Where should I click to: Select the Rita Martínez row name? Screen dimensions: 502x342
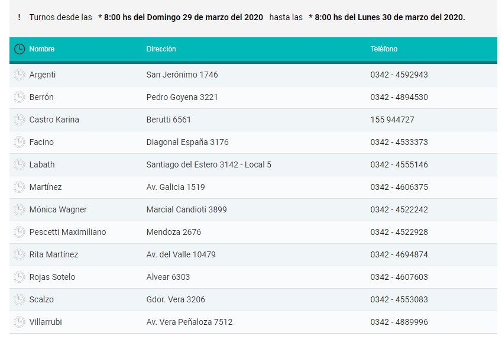click(54, 254)
